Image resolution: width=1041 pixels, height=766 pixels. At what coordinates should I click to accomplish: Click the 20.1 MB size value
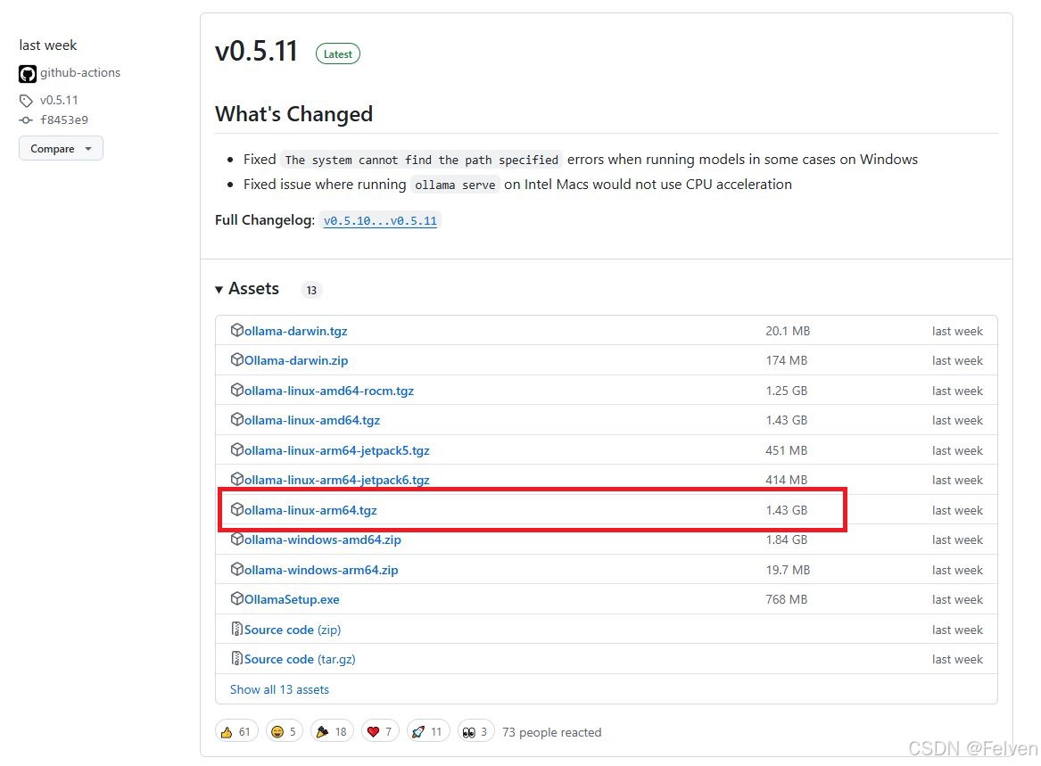click(788, 331)
